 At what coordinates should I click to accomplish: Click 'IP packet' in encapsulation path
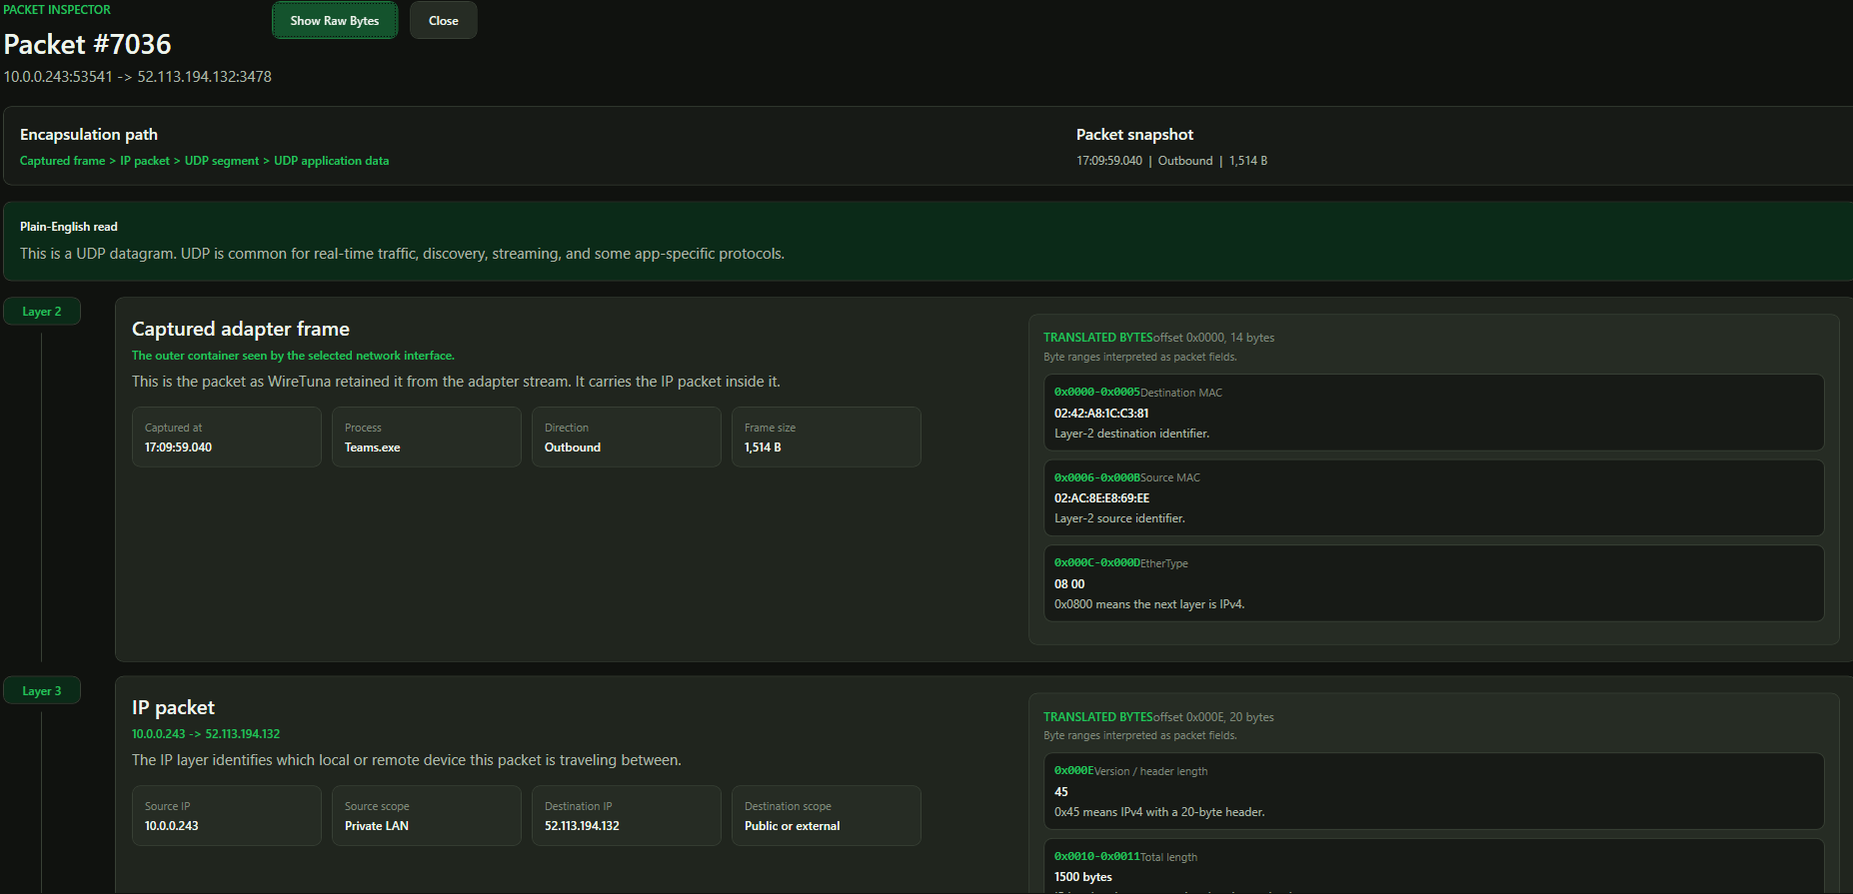click(x=145, y=161)
